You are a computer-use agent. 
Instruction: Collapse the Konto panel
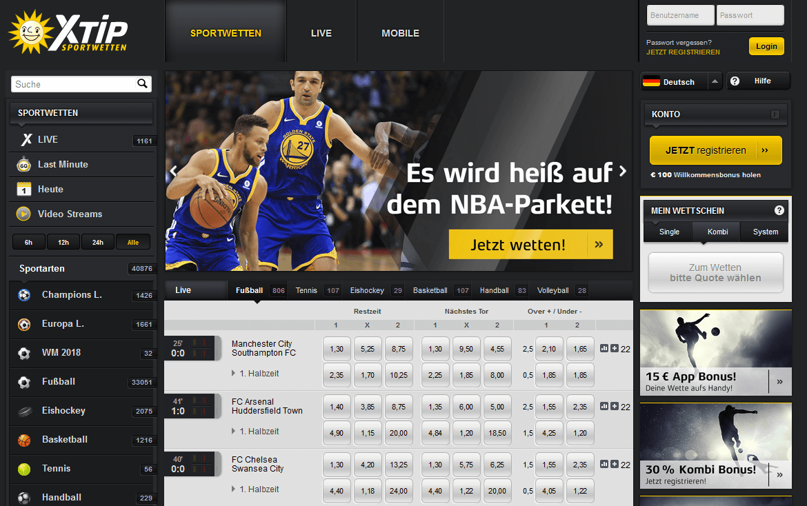click(775, 114)
